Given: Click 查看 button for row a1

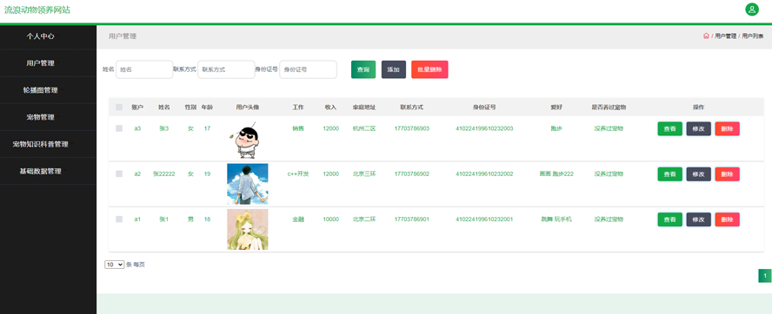Looking at the screenshot, I should click(670, 219).
